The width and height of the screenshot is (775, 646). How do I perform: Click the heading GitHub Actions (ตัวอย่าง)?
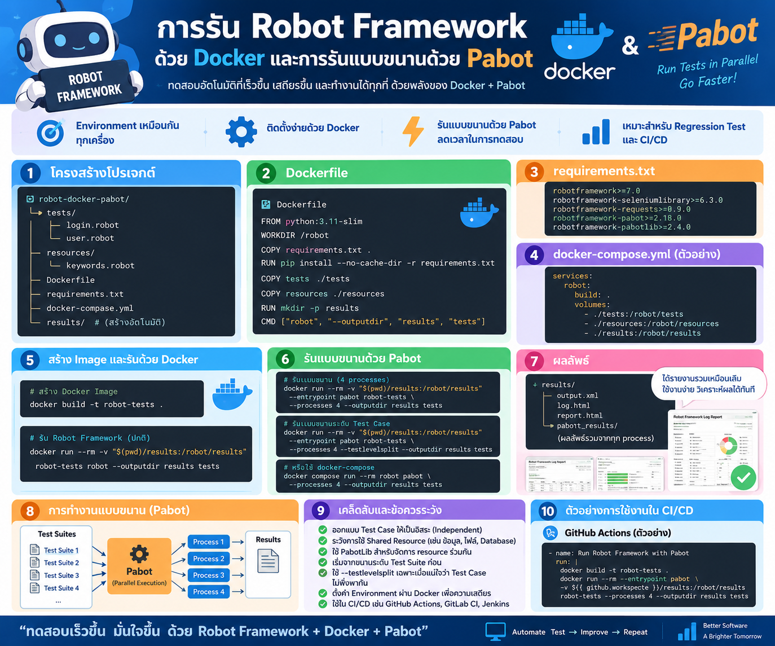[618, 533]
